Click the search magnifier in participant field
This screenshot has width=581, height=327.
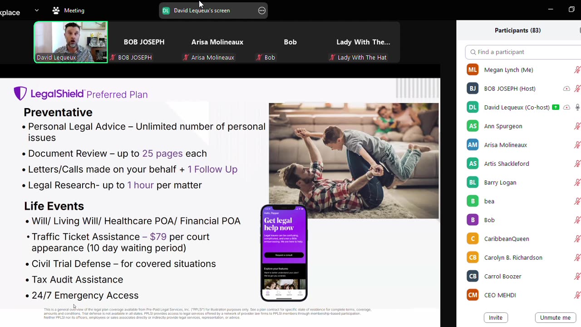[473, 52]
